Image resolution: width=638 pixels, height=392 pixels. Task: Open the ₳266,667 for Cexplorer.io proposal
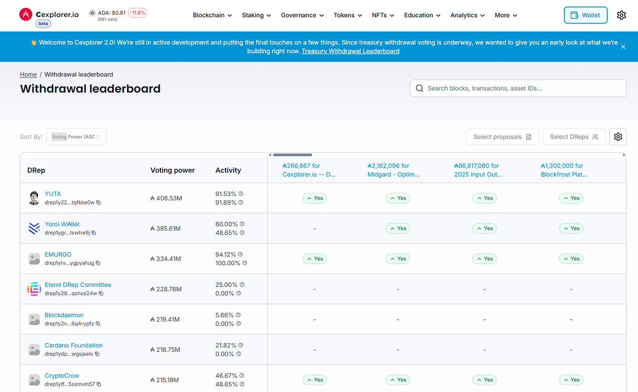tap(309, 170)
